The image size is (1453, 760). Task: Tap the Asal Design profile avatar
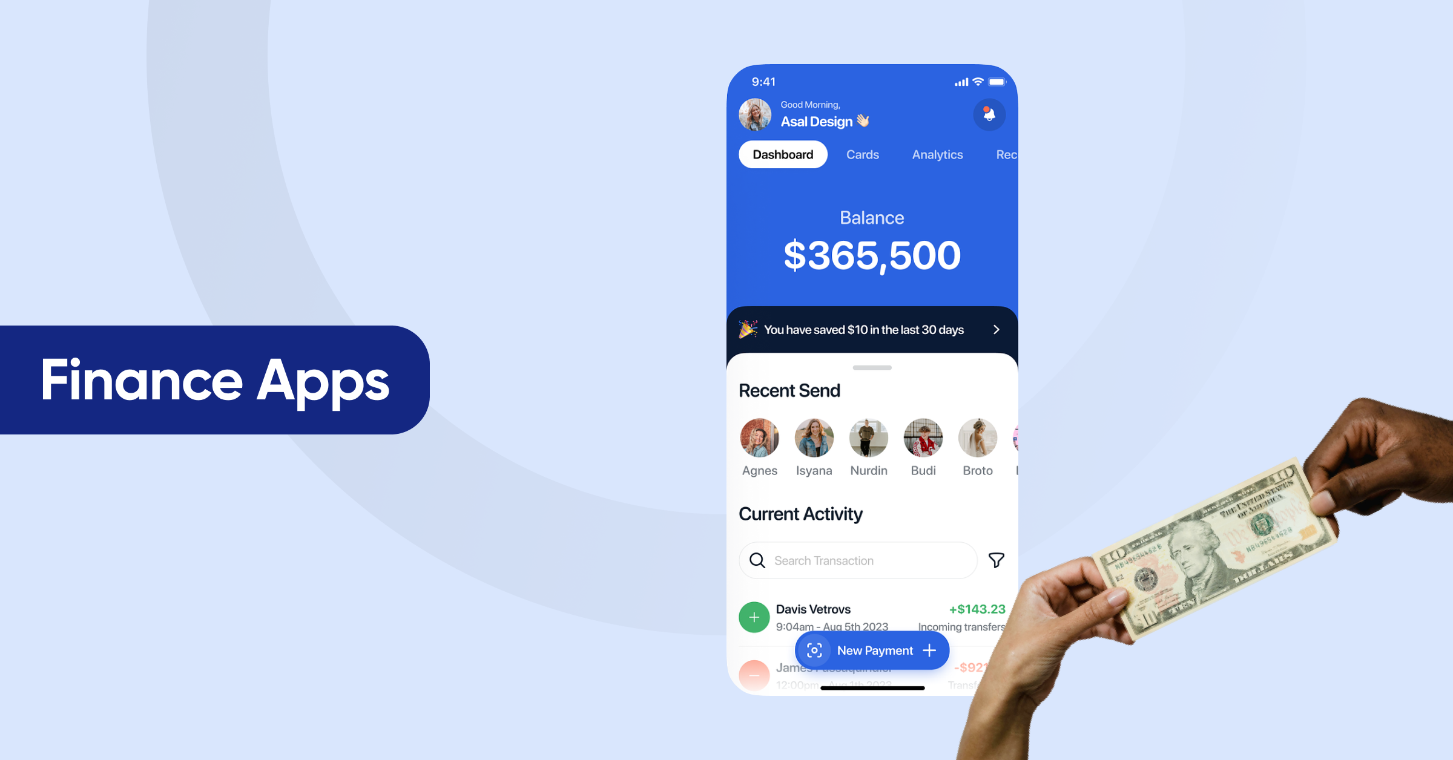(x=760, y=113)
